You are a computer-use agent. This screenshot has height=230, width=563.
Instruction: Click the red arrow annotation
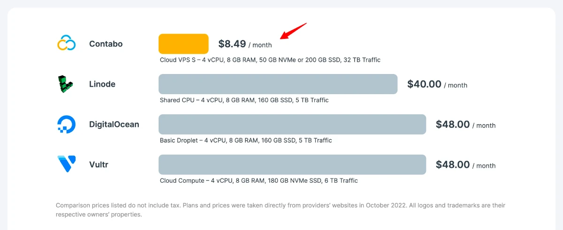pyautogui.click(x=293, y=30)
